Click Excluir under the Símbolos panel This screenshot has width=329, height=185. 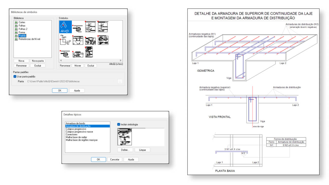coord(91,66)
